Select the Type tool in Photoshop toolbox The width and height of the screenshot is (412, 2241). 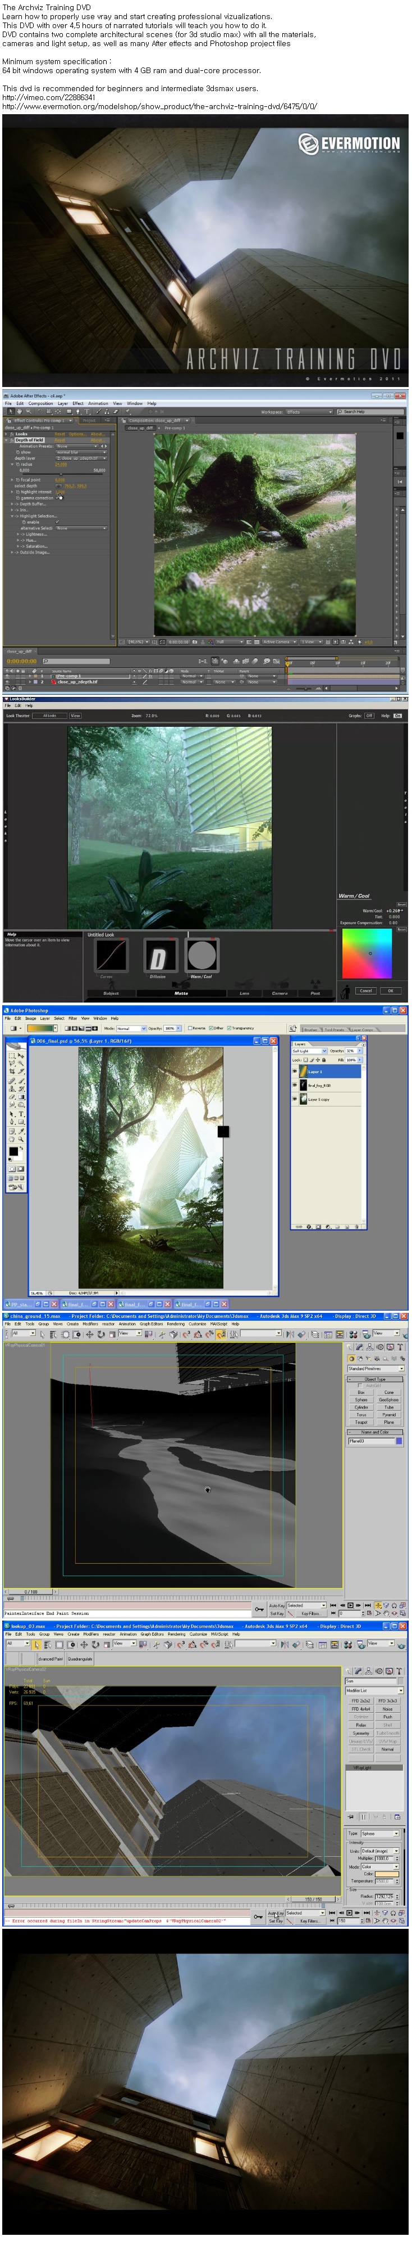pyautogui.click(x=21, y=1114)
